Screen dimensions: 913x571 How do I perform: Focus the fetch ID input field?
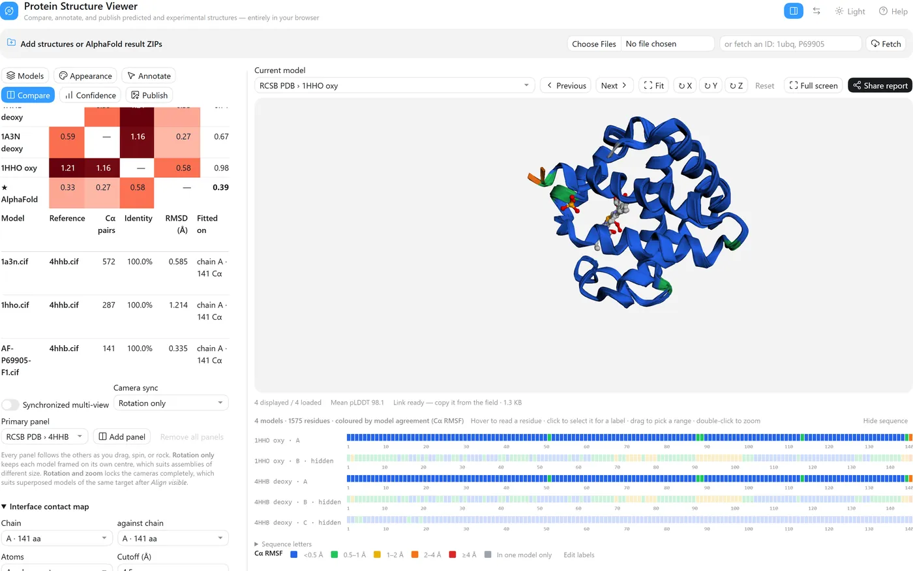point(790,44)
